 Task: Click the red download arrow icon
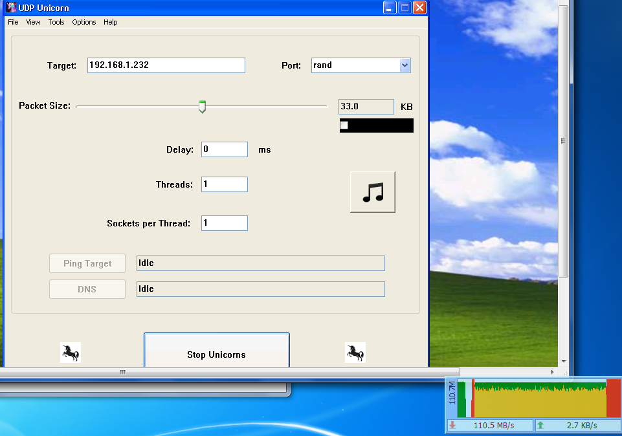click(452, 425)
